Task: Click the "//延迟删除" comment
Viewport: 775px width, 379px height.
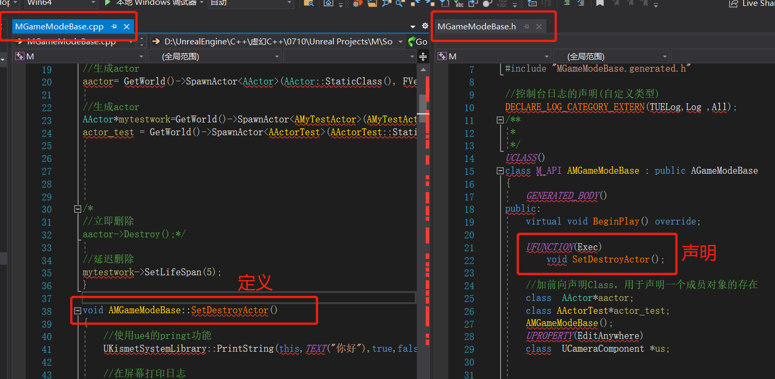Action: pos(108,260)
